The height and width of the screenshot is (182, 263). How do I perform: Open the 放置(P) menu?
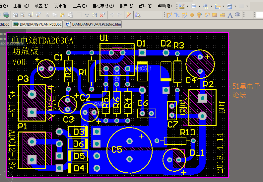click(41, 6)
